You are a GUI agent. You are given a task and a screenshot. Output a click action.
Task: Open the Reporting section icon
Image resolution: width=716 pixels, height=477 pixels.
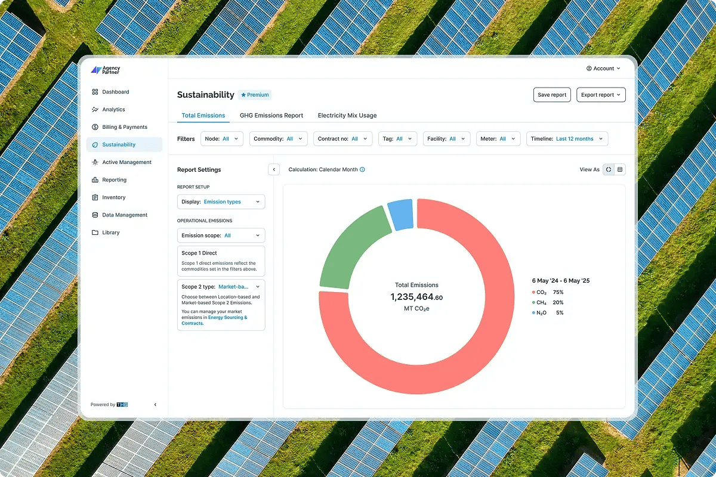click(96, 179)
